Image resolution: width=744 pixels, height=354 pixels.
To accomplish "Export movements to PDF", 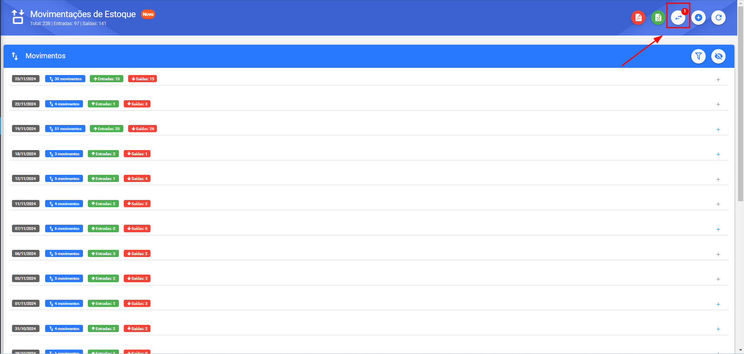I will [638, 18].
